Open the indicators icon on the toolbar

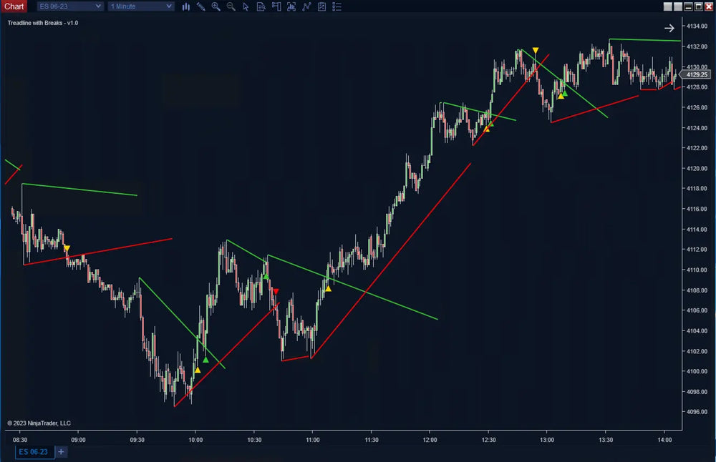coord(291,6)
